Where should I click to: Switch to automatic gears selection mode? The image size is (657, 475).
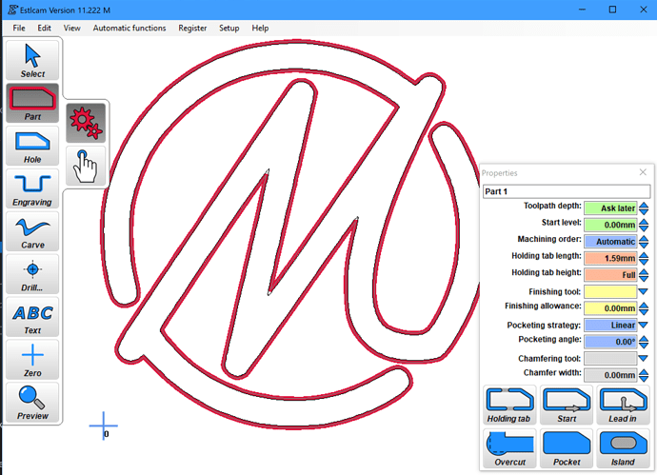tap(86, 124)
